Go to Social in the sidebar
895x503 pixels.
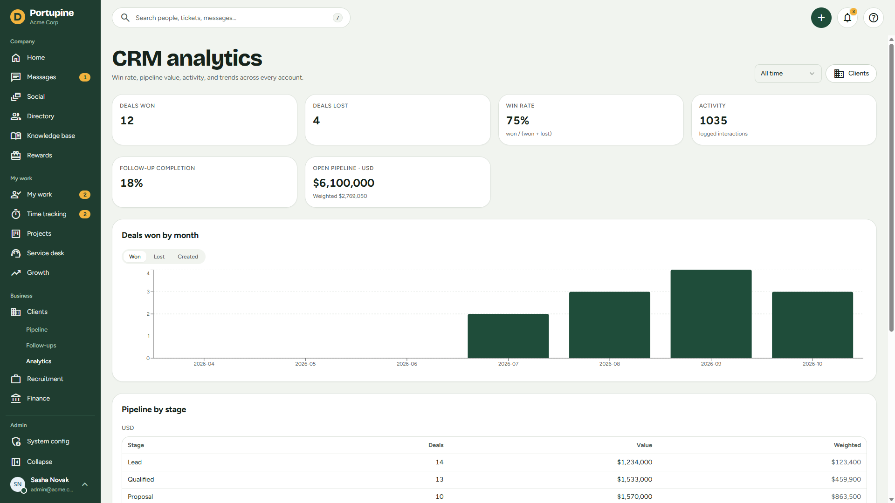point(50,96)
